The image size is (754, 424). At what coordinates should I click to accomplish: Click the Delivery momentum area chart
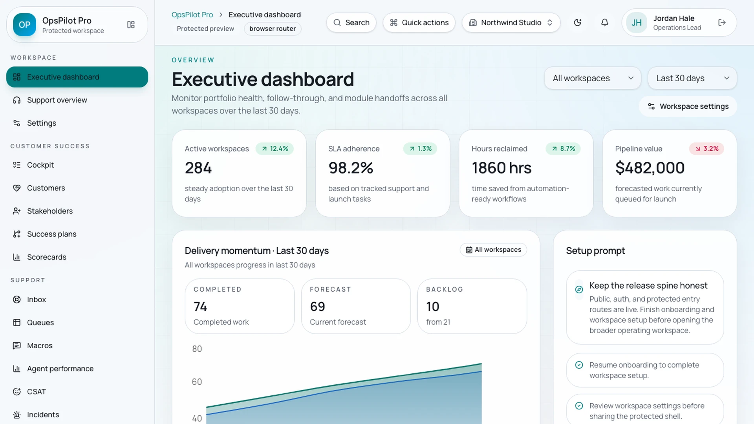click(x=344, y=393)
